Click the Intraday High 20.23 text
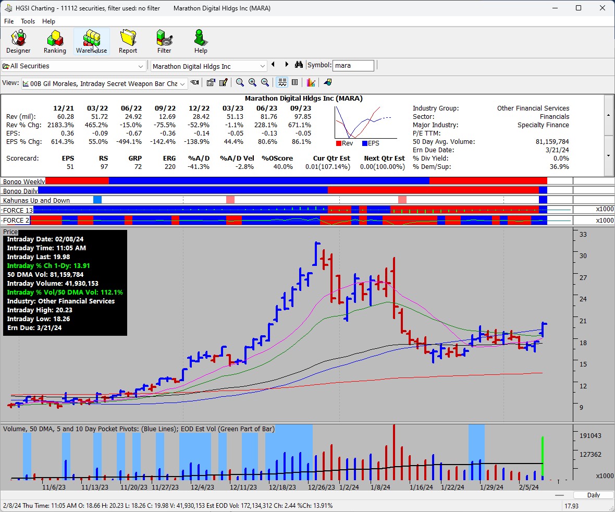 [39, 310]
